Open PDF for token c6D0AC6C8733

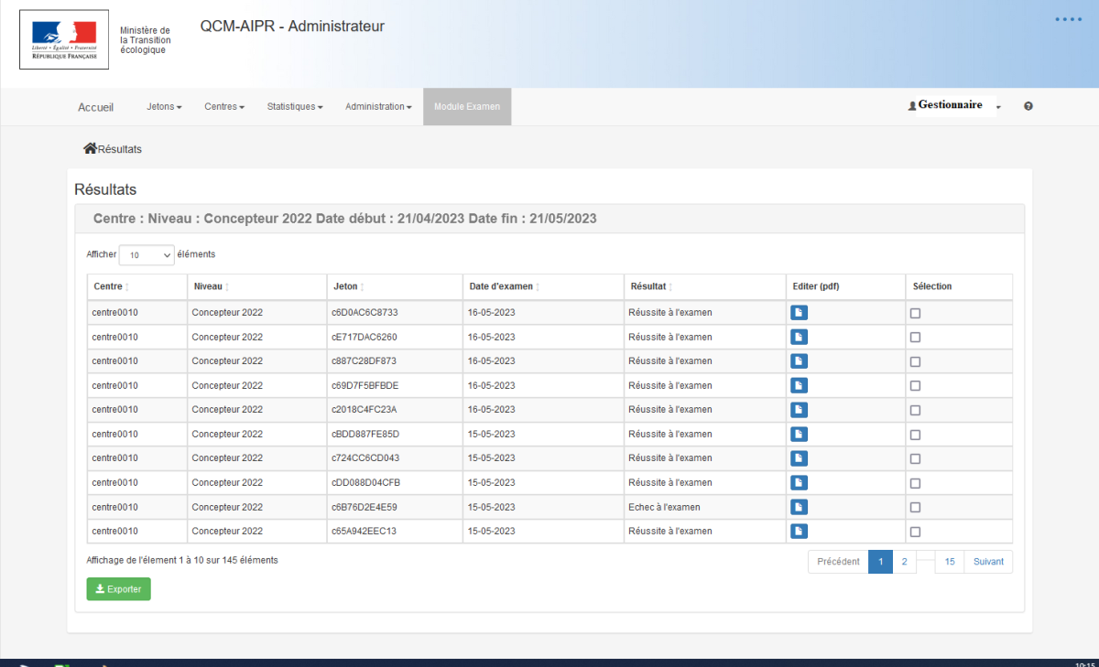(799, 313)
